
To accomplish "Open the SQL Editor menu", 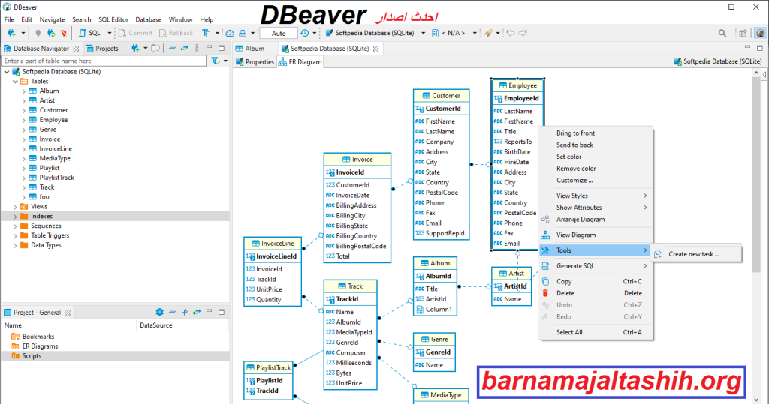I will 113,19.
